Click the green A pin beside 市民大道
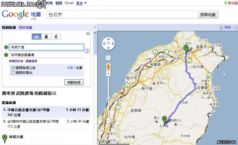The image size is (238, 145). pyautogui.click(x=5, y=139)
